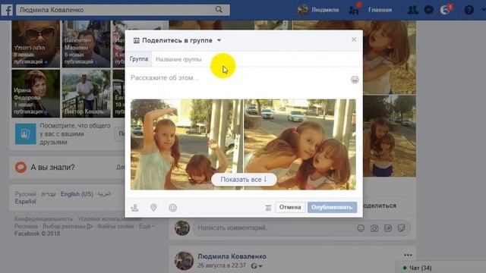Close the share in group dialog
The width and height of the screenshot is (486, 273).
pyautogui.click(x=354, y=39)
